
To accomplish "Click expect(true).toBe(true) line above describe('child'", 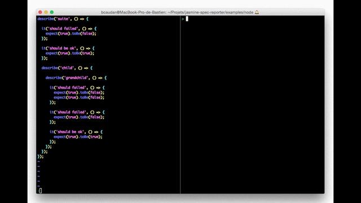I will pos(70,53).
